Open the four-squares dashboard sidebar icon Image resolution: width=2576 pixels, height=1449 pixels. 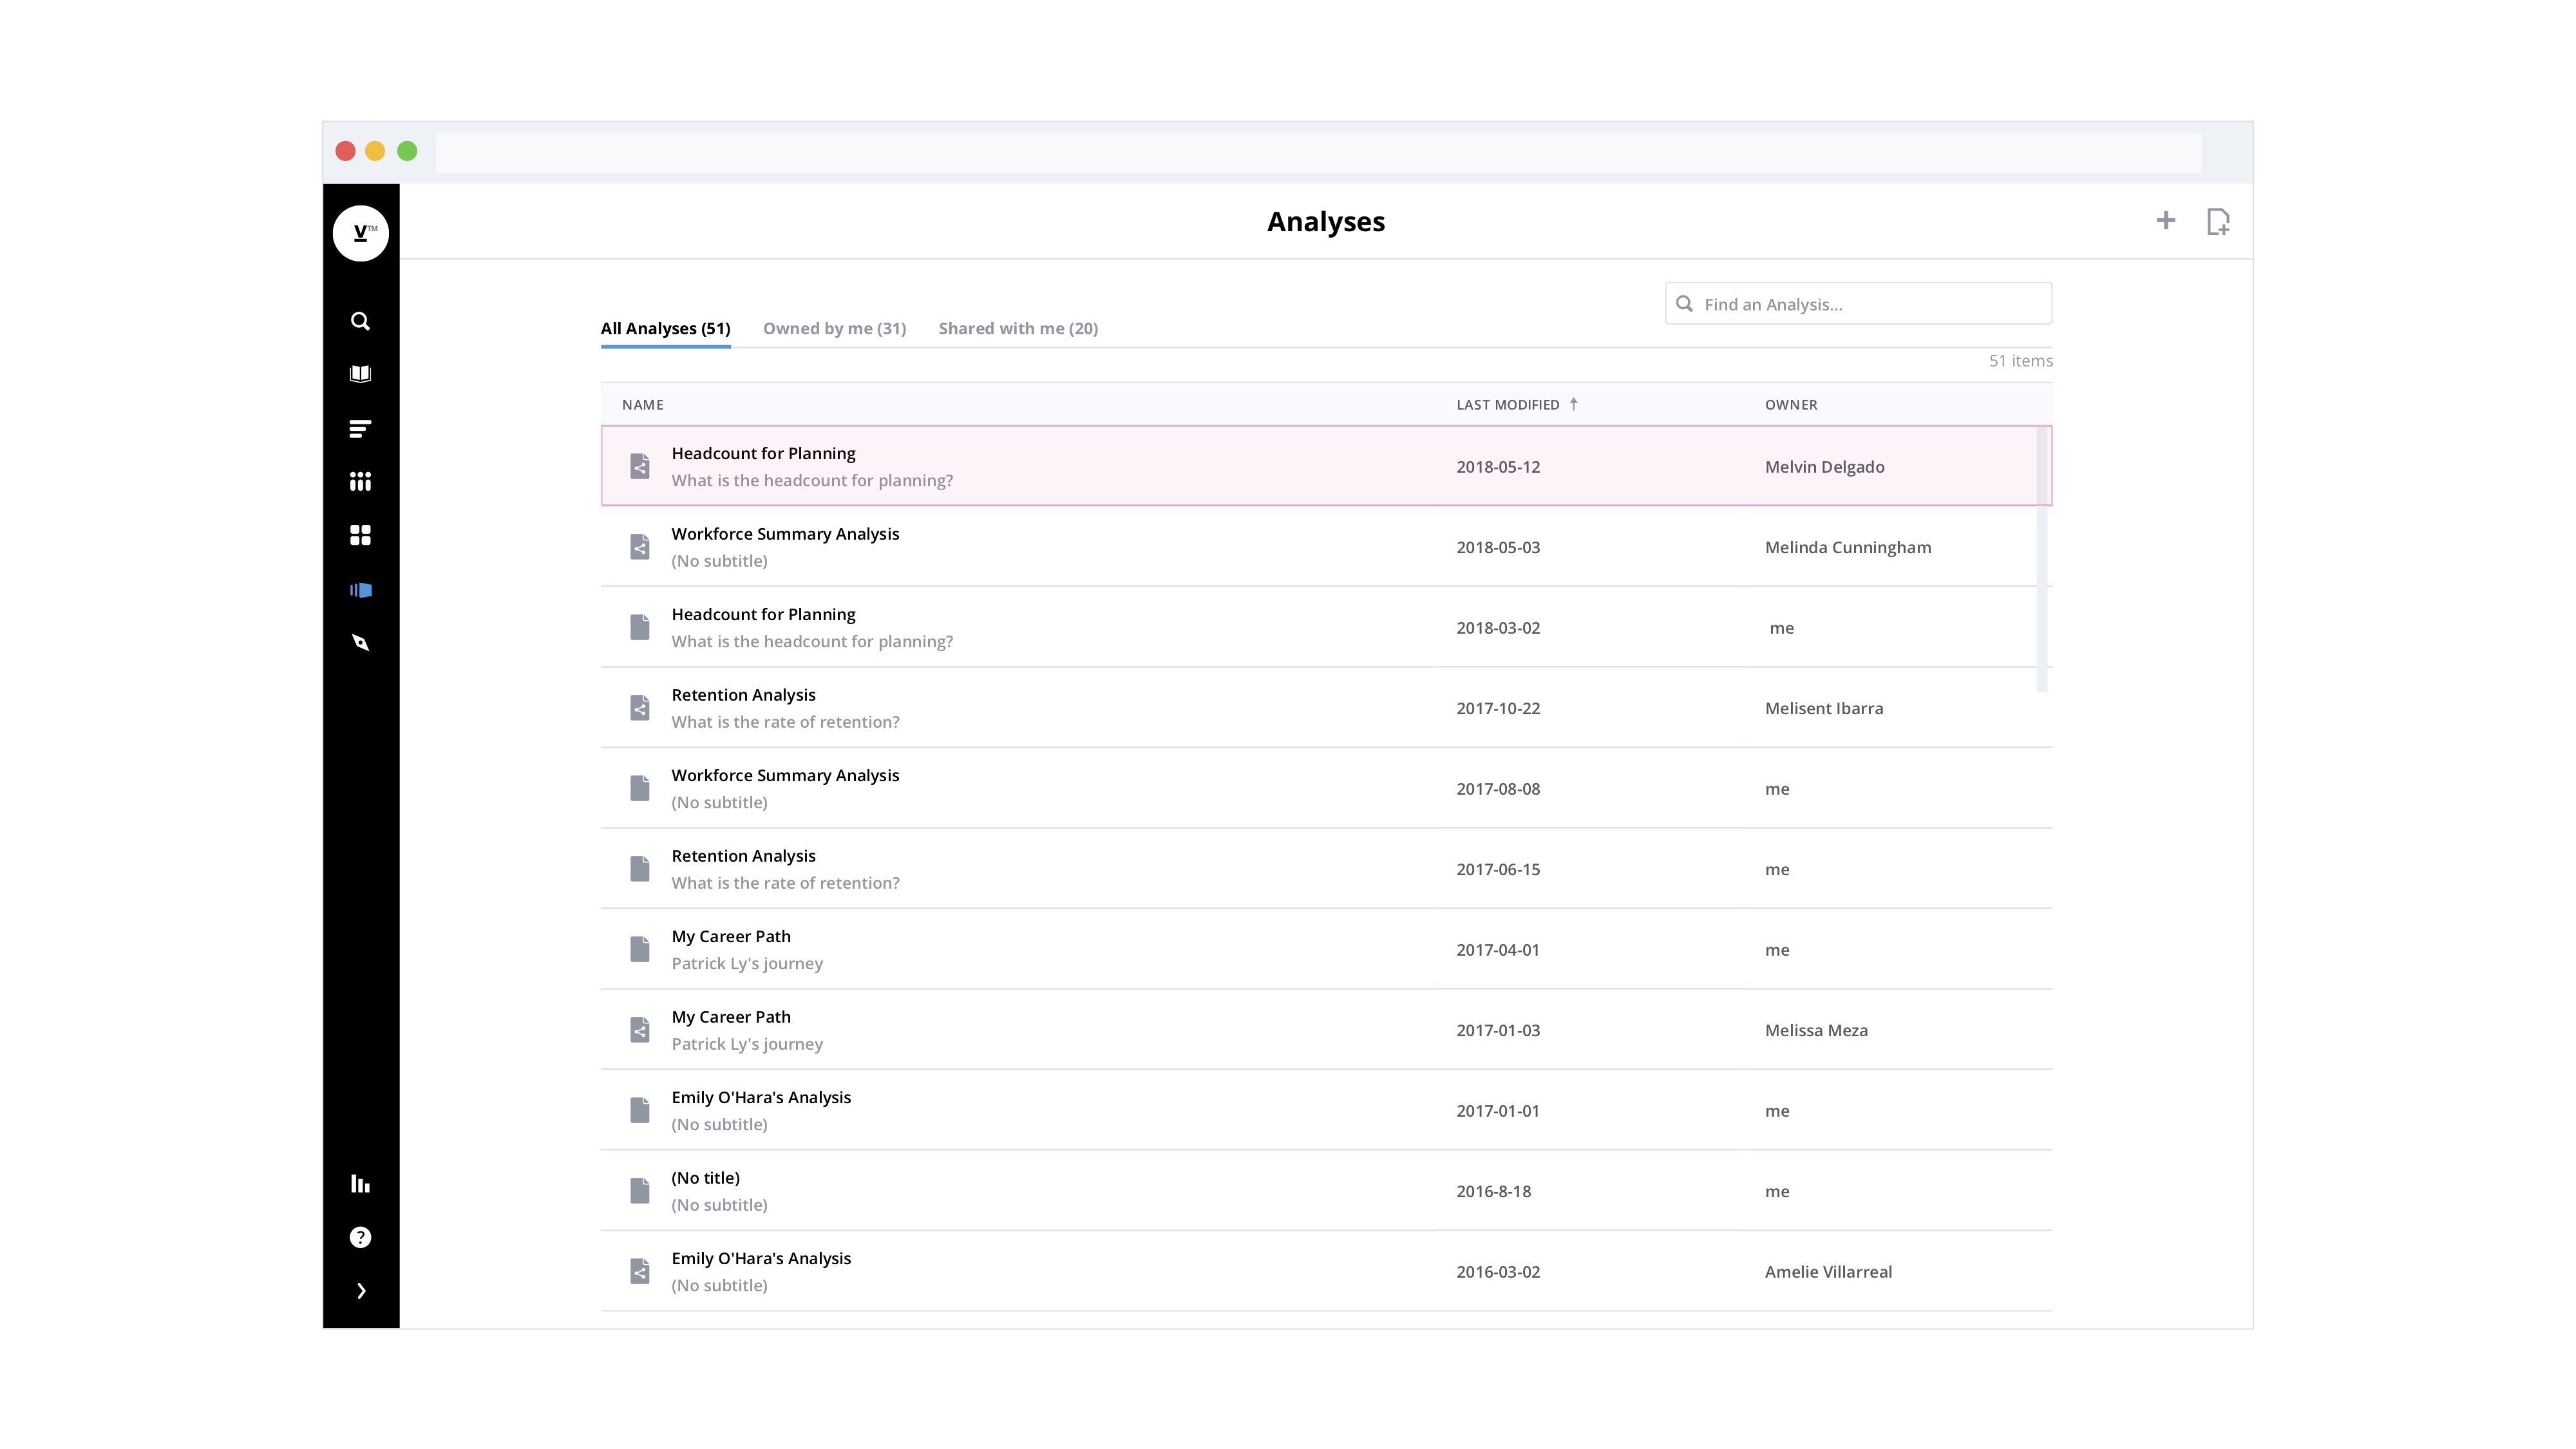pos(360,536)
